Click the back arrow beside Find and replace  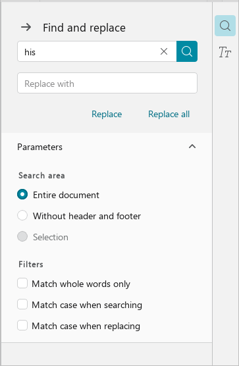26,27
